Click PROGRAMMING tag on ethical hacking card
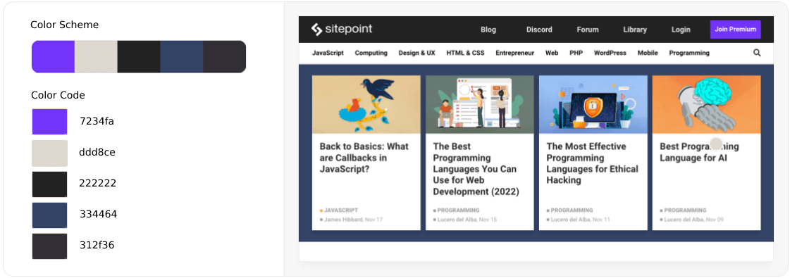This screenshot has height=278, width=790. [572, 210]
